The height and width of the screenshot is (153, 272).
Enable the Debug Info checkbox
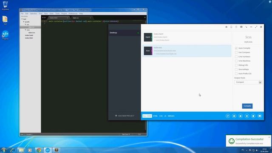click(x=236, y=65)
